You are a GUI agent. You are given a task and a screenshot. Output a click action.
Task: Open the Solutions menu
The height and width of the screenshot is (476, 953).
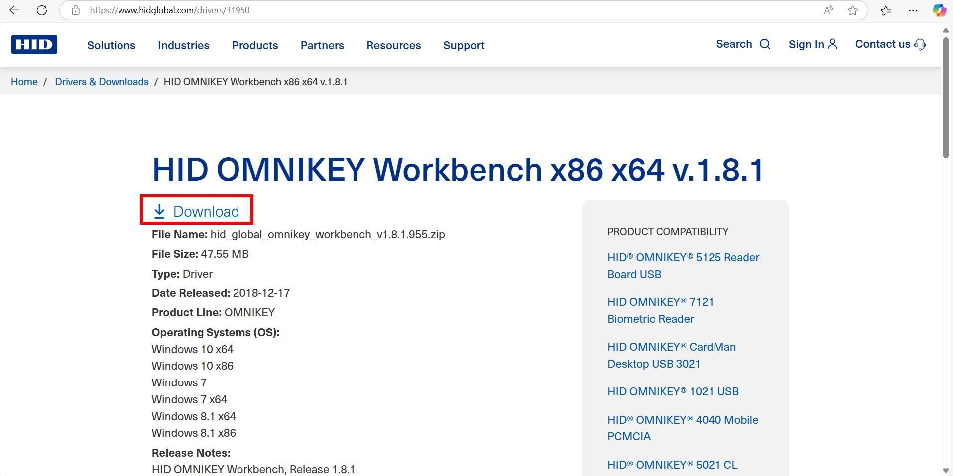[x=111, y=45]
